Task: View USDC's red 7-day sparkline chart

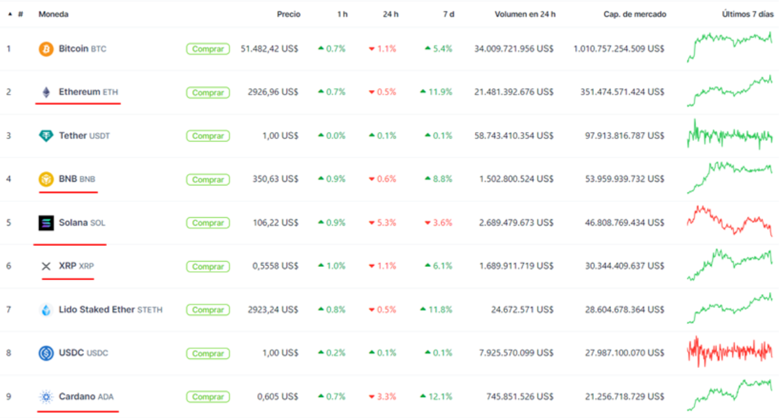Action: pyautogui.click(x=730, y=351)
